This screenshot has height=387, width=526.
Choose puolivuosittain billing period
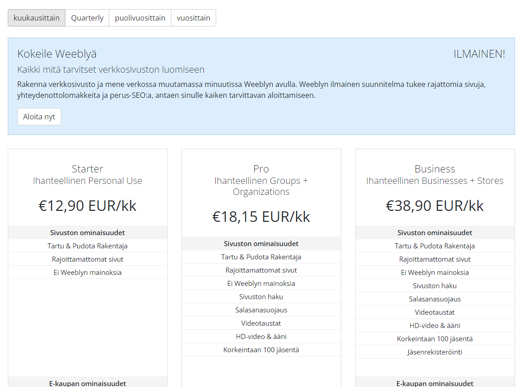[x=140, y=18]
